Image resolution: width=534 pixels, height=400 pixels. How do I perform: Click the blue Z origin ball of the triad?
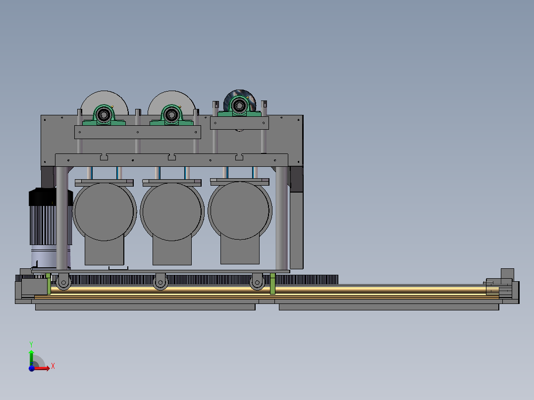[32, 368]
